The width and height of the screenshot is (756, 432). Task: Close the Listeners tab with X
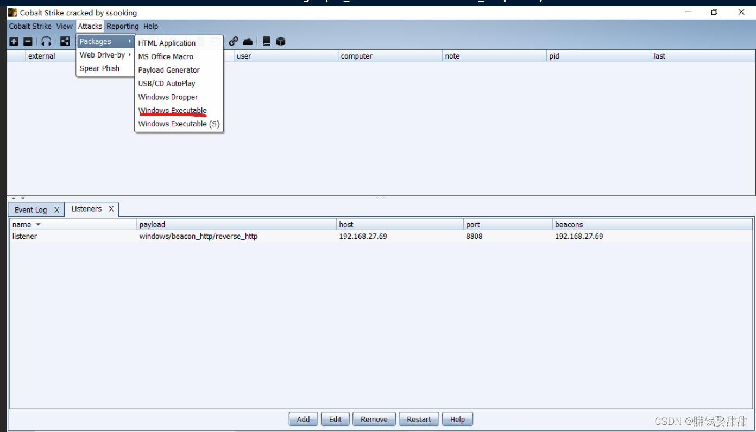pyautogui.click(x=111, y=209)
